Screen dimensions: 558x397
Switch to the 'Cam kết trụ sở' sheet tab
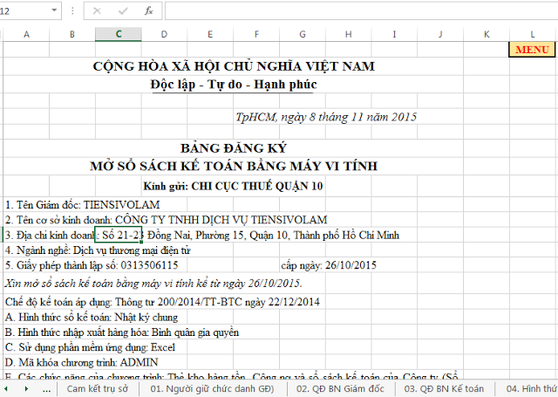point(97,388)
